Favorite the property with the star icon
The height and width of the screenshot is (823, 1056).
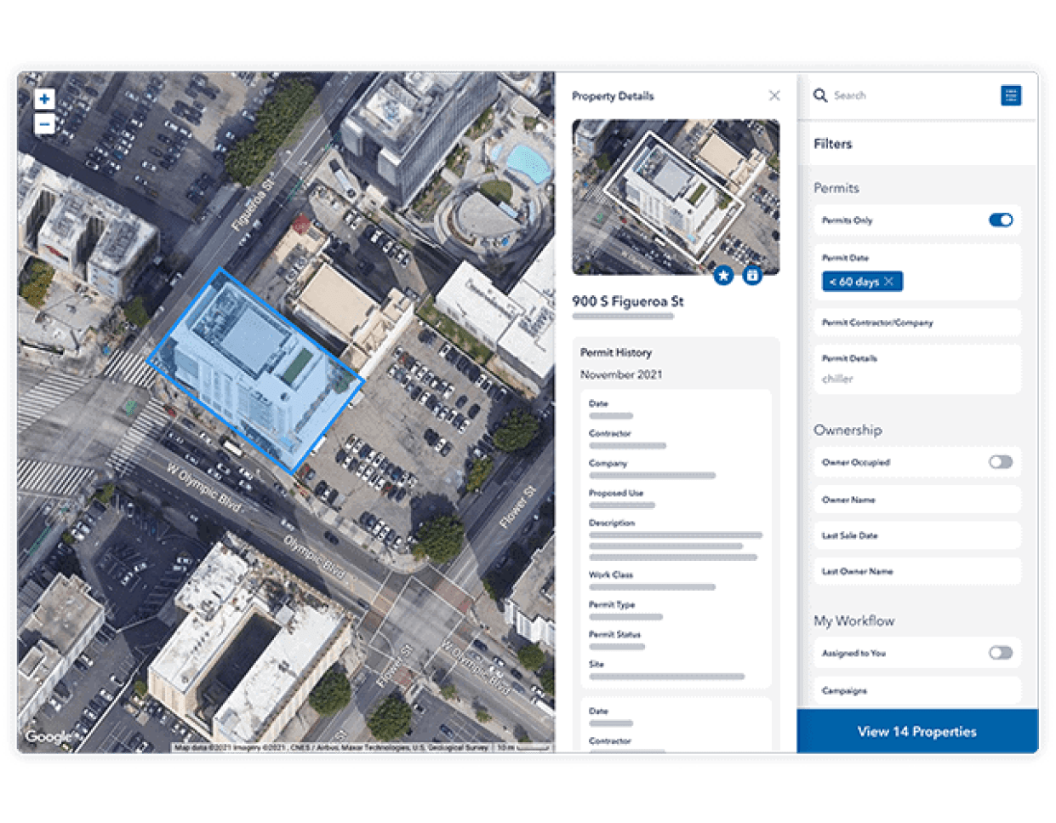[x=723, y=275]
